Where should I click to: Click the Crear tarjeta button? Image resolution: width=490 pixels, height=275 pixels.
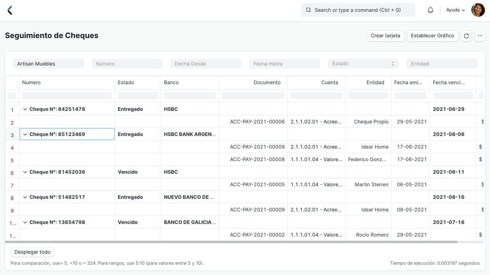click(386, 36)
